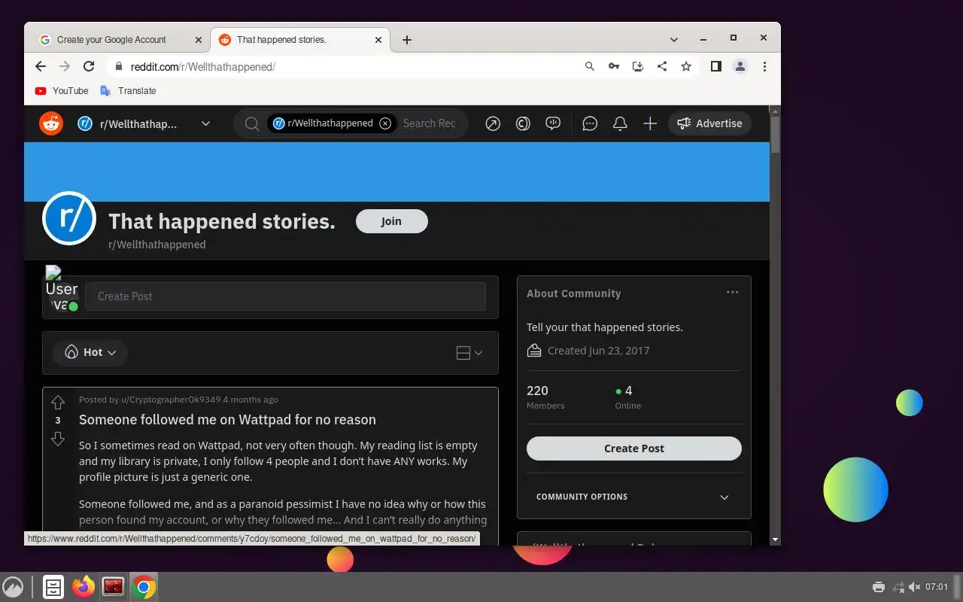Open the Hot sort dropdown
The image size is (963, 602).
click(90, 352)
